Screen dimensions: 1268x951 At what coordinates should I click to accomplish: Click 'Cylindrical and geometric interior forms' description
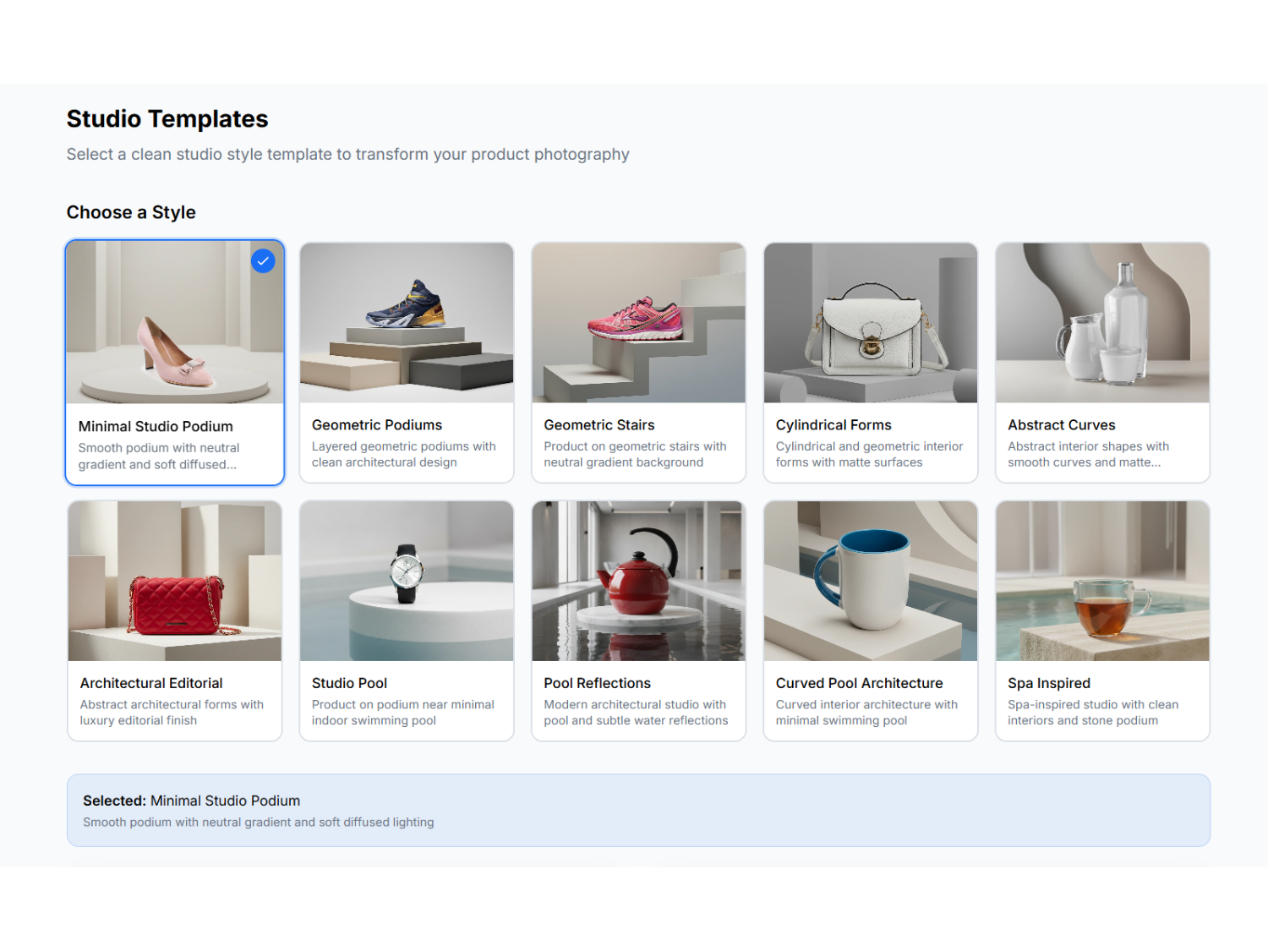coord(869,454)
